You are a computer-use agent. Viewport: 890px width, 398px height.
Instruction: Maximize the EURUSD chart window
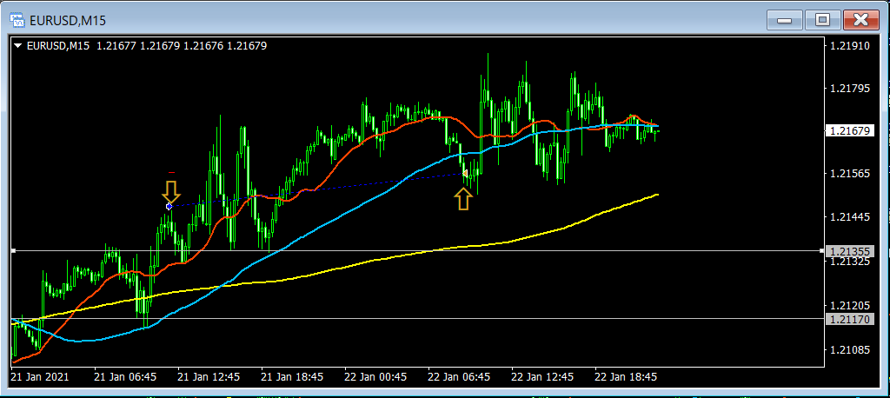822,21
